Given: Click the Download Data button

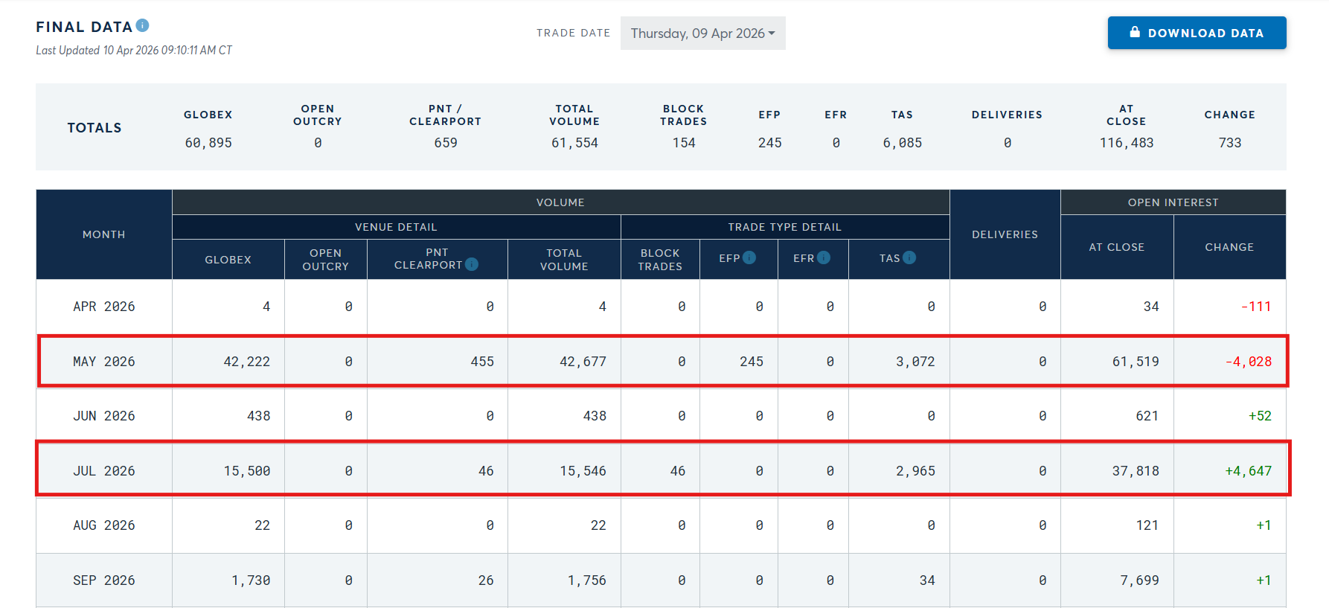Looking at the screenshot, I should tap(1197, 33).
